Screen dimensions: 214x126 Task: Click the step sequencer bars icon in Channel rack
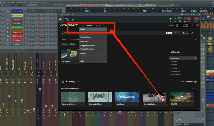click(61, 5)
